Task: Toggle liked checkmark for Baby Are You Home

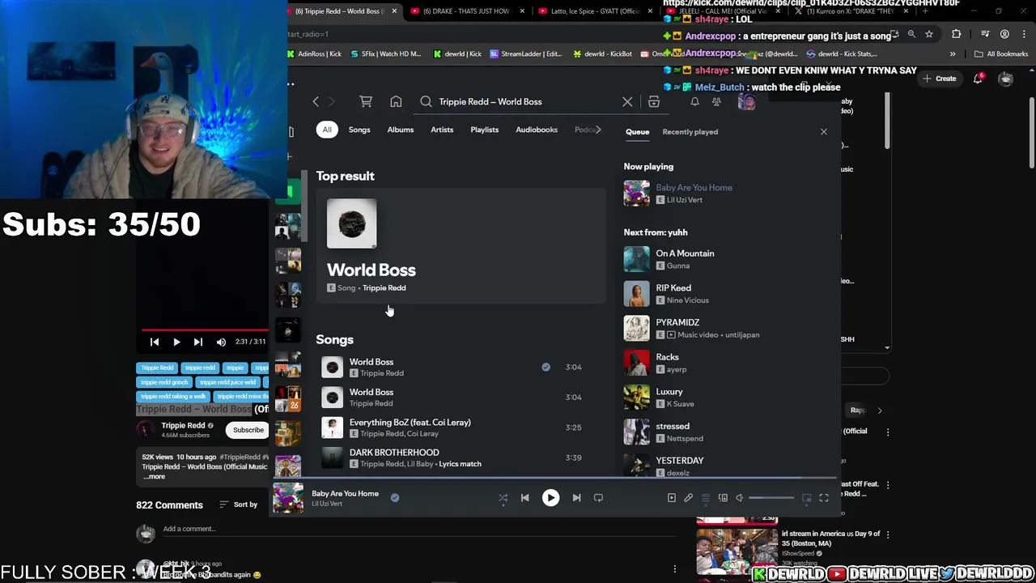Action: (x=395, y=498)
